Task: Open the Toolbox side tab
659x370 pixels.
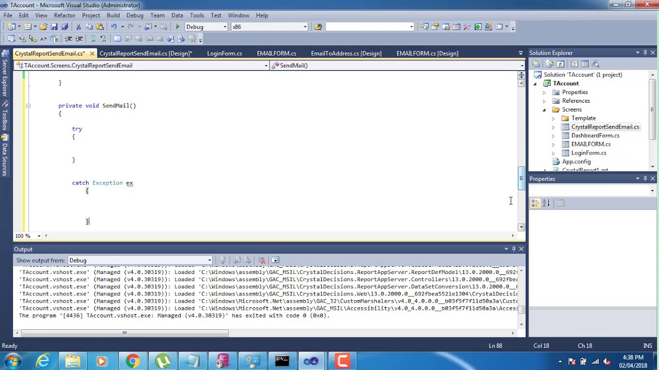Action: click(5, 115)
